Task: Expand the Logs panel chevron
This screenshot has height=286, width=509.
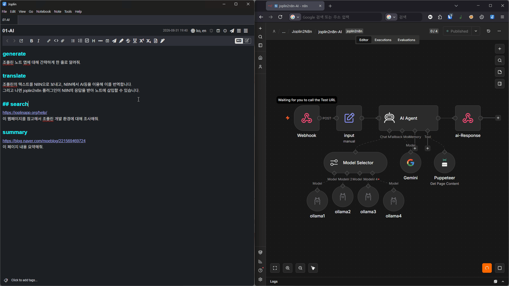Action: tap(503, 281)
